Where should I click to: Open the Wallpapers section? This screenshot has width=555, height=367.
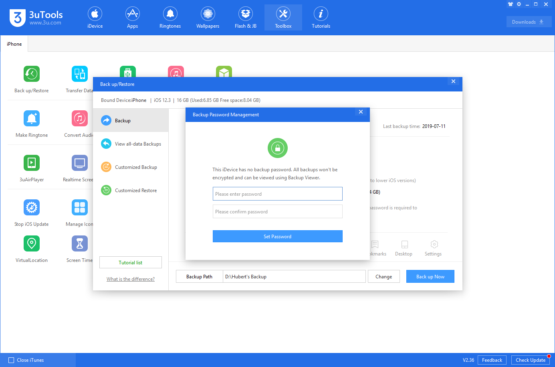[208, 18]
